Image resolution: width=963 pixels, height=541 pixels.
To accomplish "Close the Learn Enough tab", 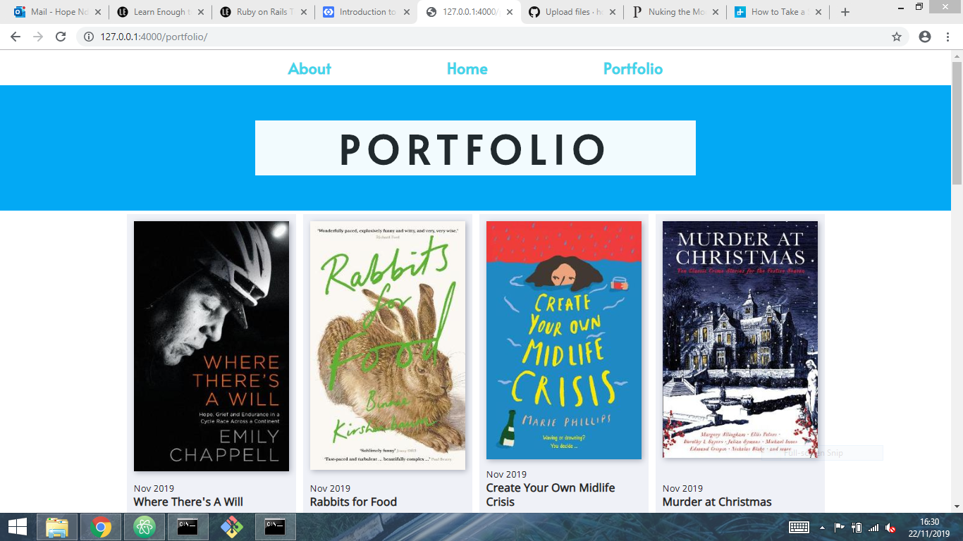I will [200, 12].
